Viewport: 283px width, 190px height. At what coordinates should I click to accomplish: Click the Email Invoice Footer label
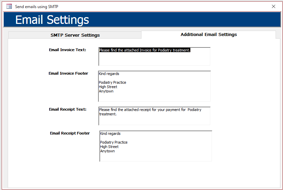[68, 73]
